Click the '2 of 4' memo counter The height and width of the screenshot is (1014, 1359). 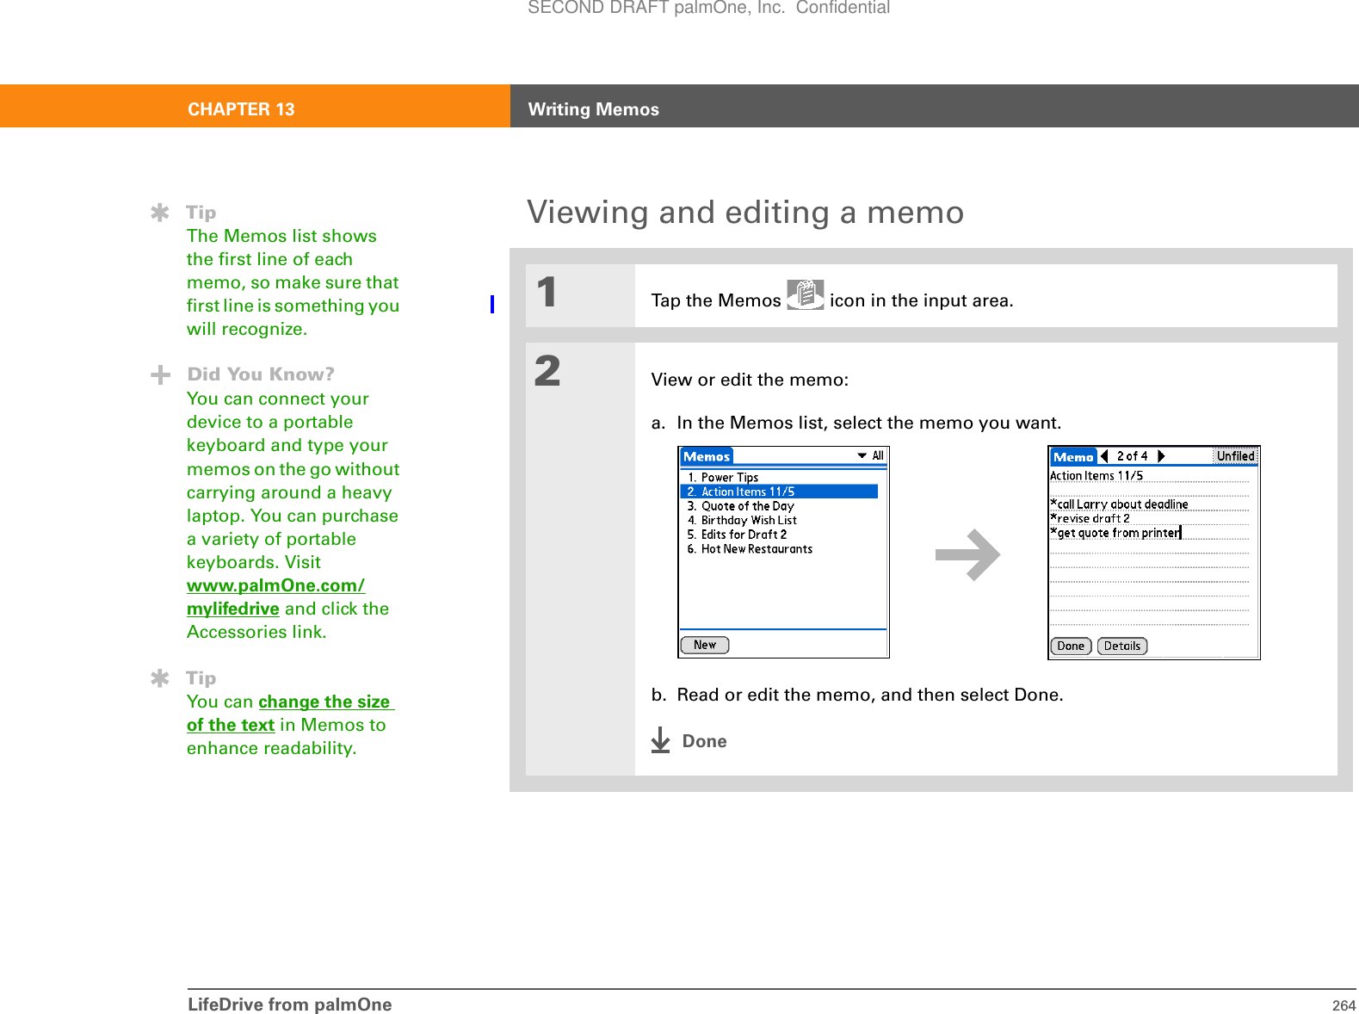(1132, 456)
